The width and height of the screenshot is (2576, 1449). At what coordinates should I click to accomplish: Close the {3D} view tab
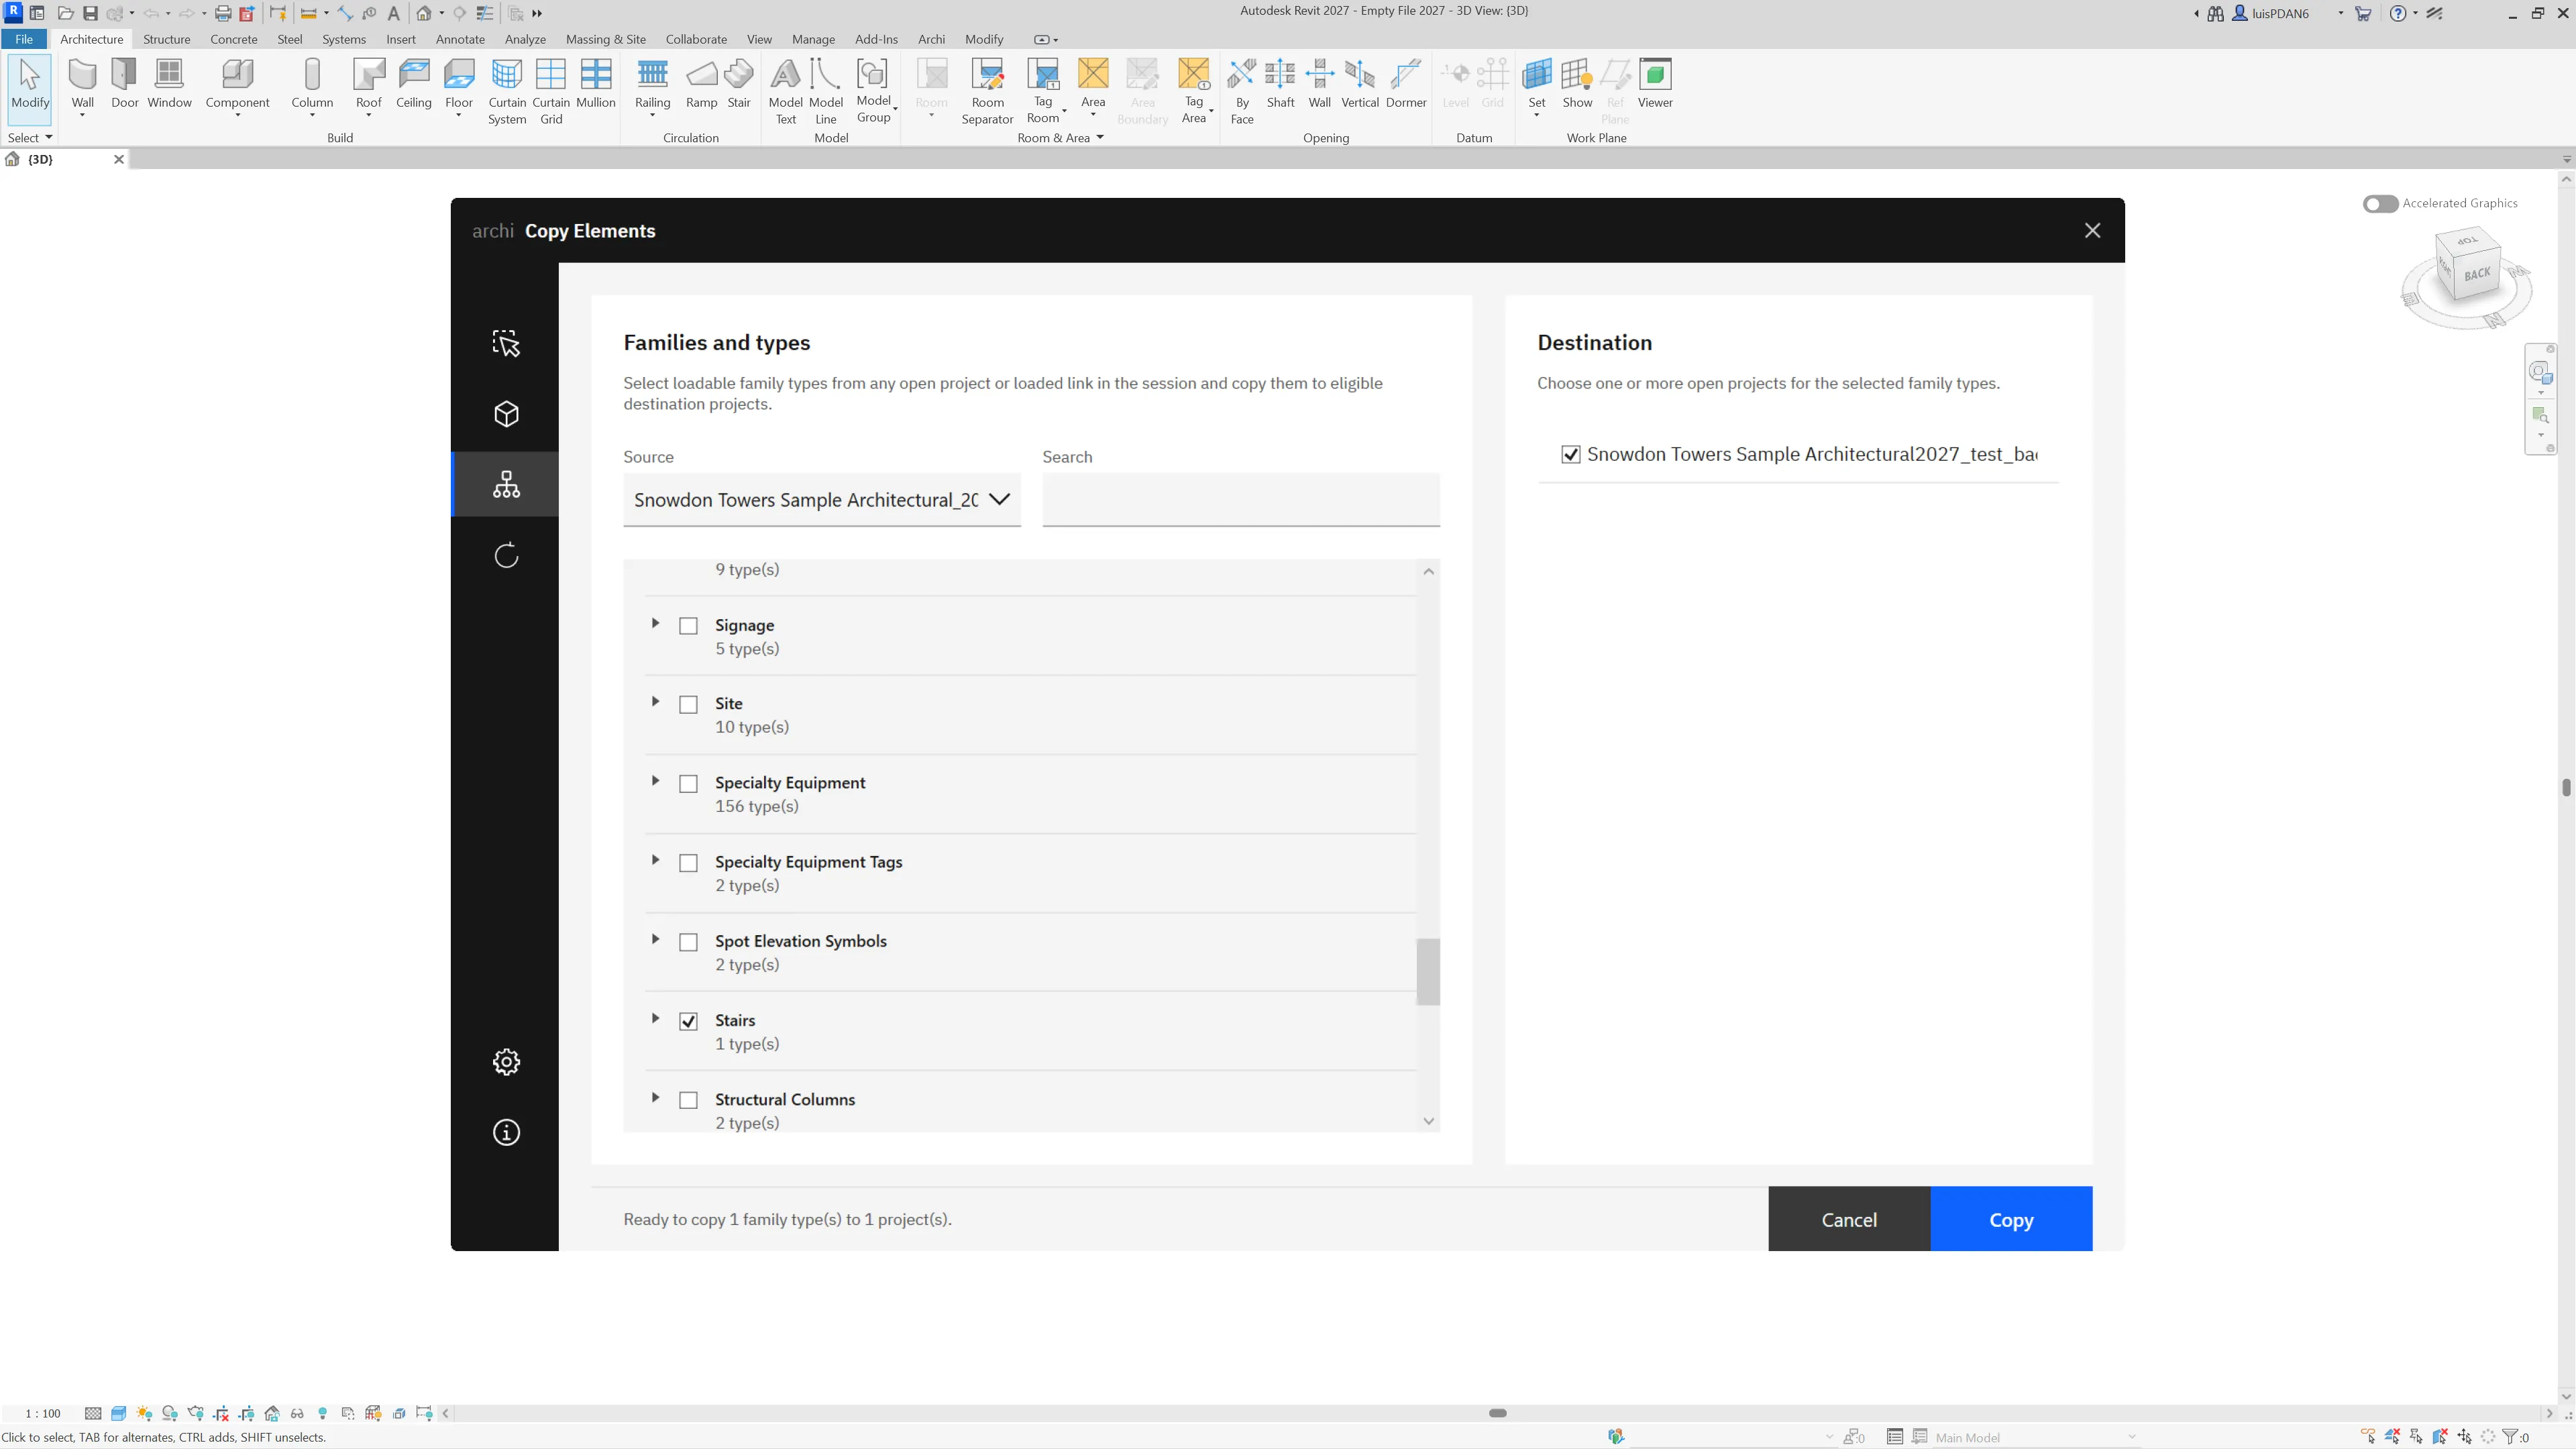(119, 159)
